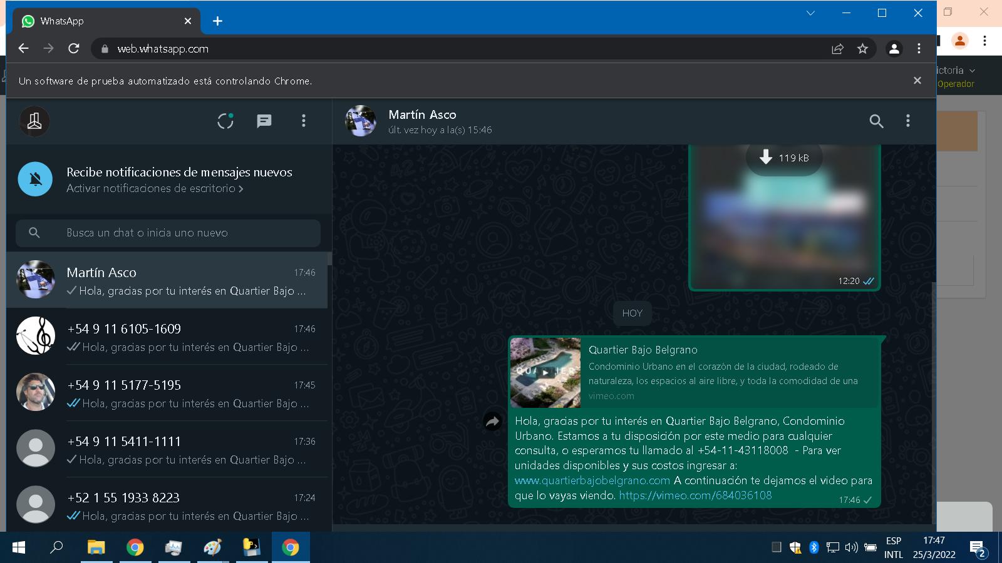Bookmark this page with star icon
Viewport: 1002px width, 563px height.
(863, 49)
